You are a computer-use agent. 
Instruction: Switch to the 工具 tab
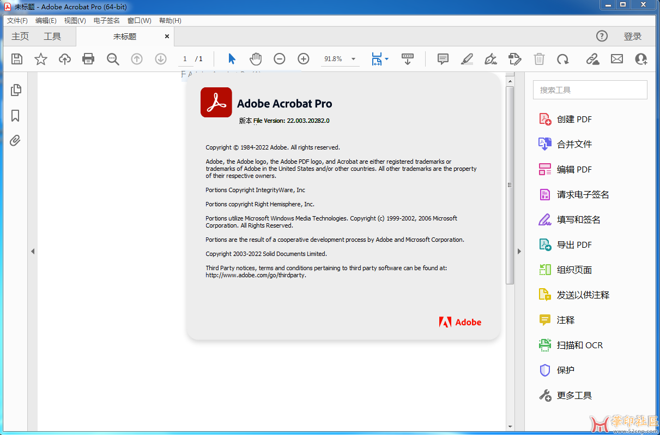point(52,37)
